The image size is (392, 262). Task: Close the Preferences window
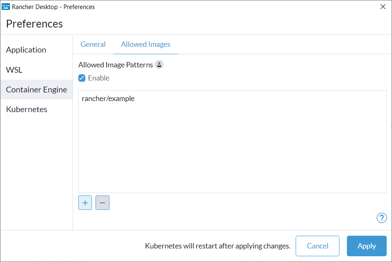(x=383, y=7)
